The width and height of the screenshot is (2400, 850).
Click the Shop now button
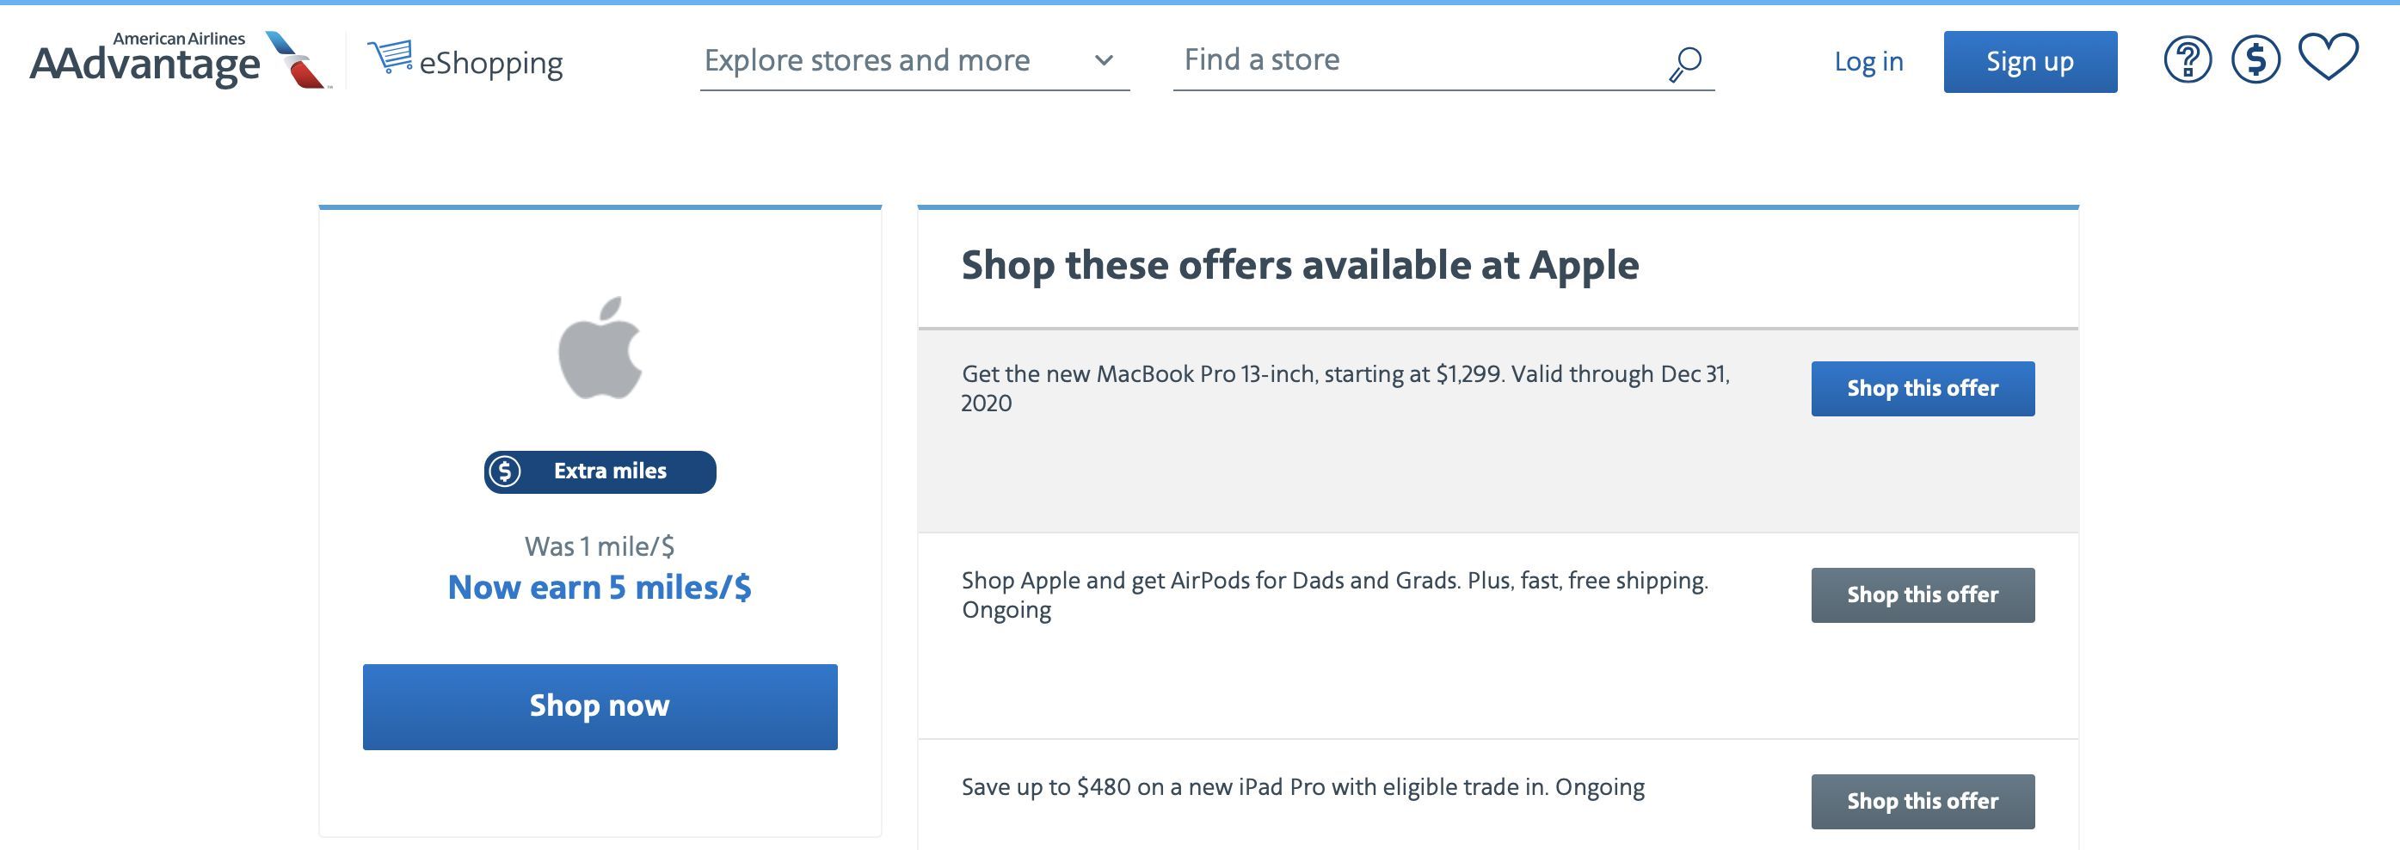click(x=600, y=706)
